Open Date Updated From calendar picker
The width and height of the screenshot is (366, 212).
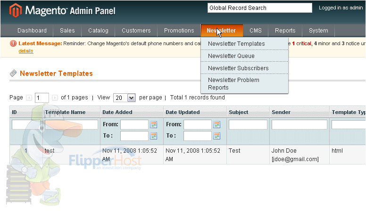[x=217, y=124]
